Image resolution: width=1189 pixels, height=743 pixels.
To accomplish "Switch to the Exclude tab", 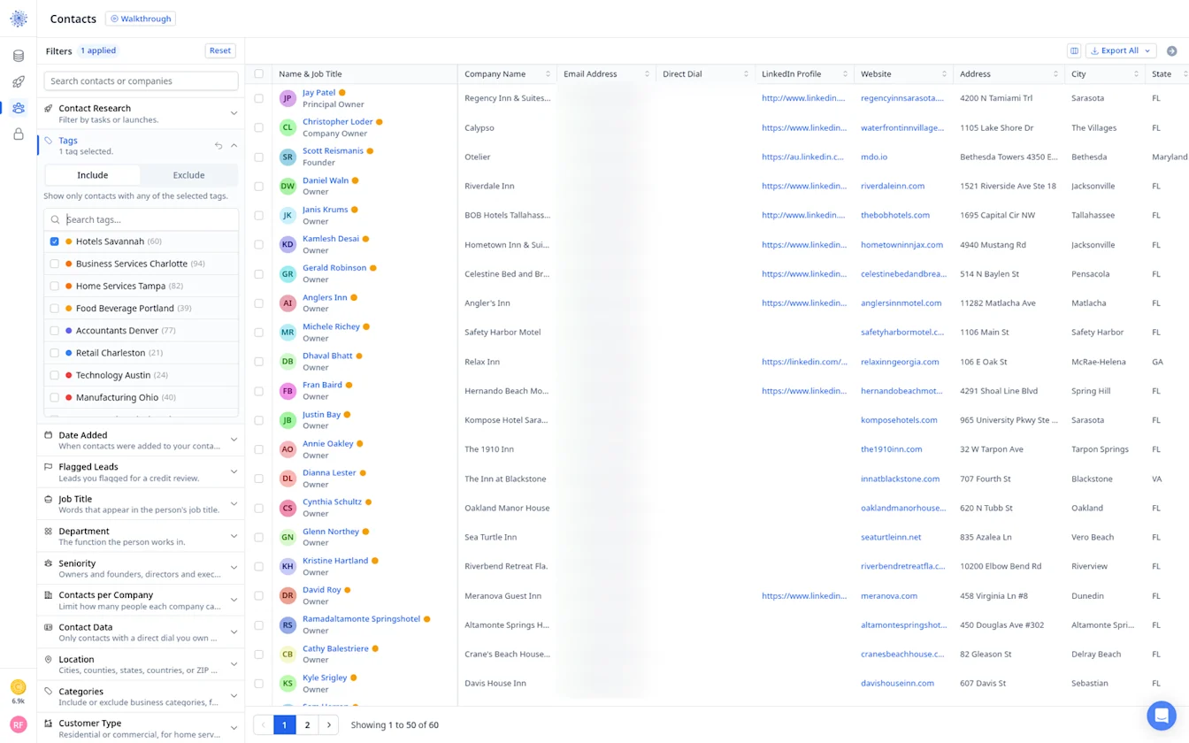I will [188, 175].
